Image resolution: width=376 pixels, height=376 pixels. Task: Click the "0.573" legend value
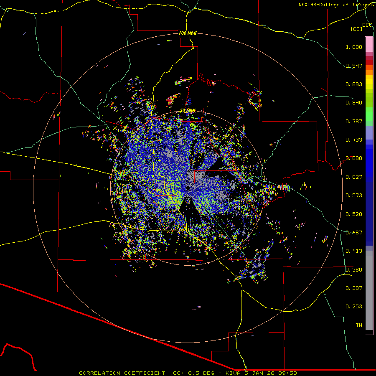click(x=354, y=196)
